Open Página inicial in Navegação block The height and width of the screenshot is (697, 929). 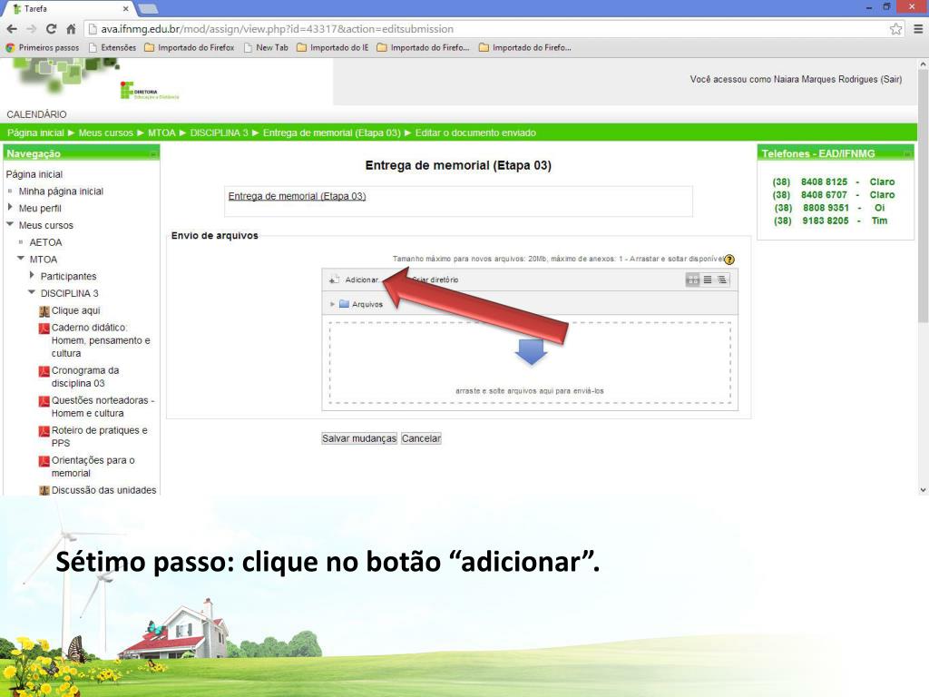tap(34, 174)
